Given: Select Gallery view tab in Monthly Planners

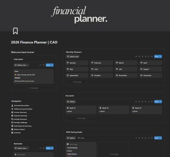Looking at the screenshot, I should [73, 57].
